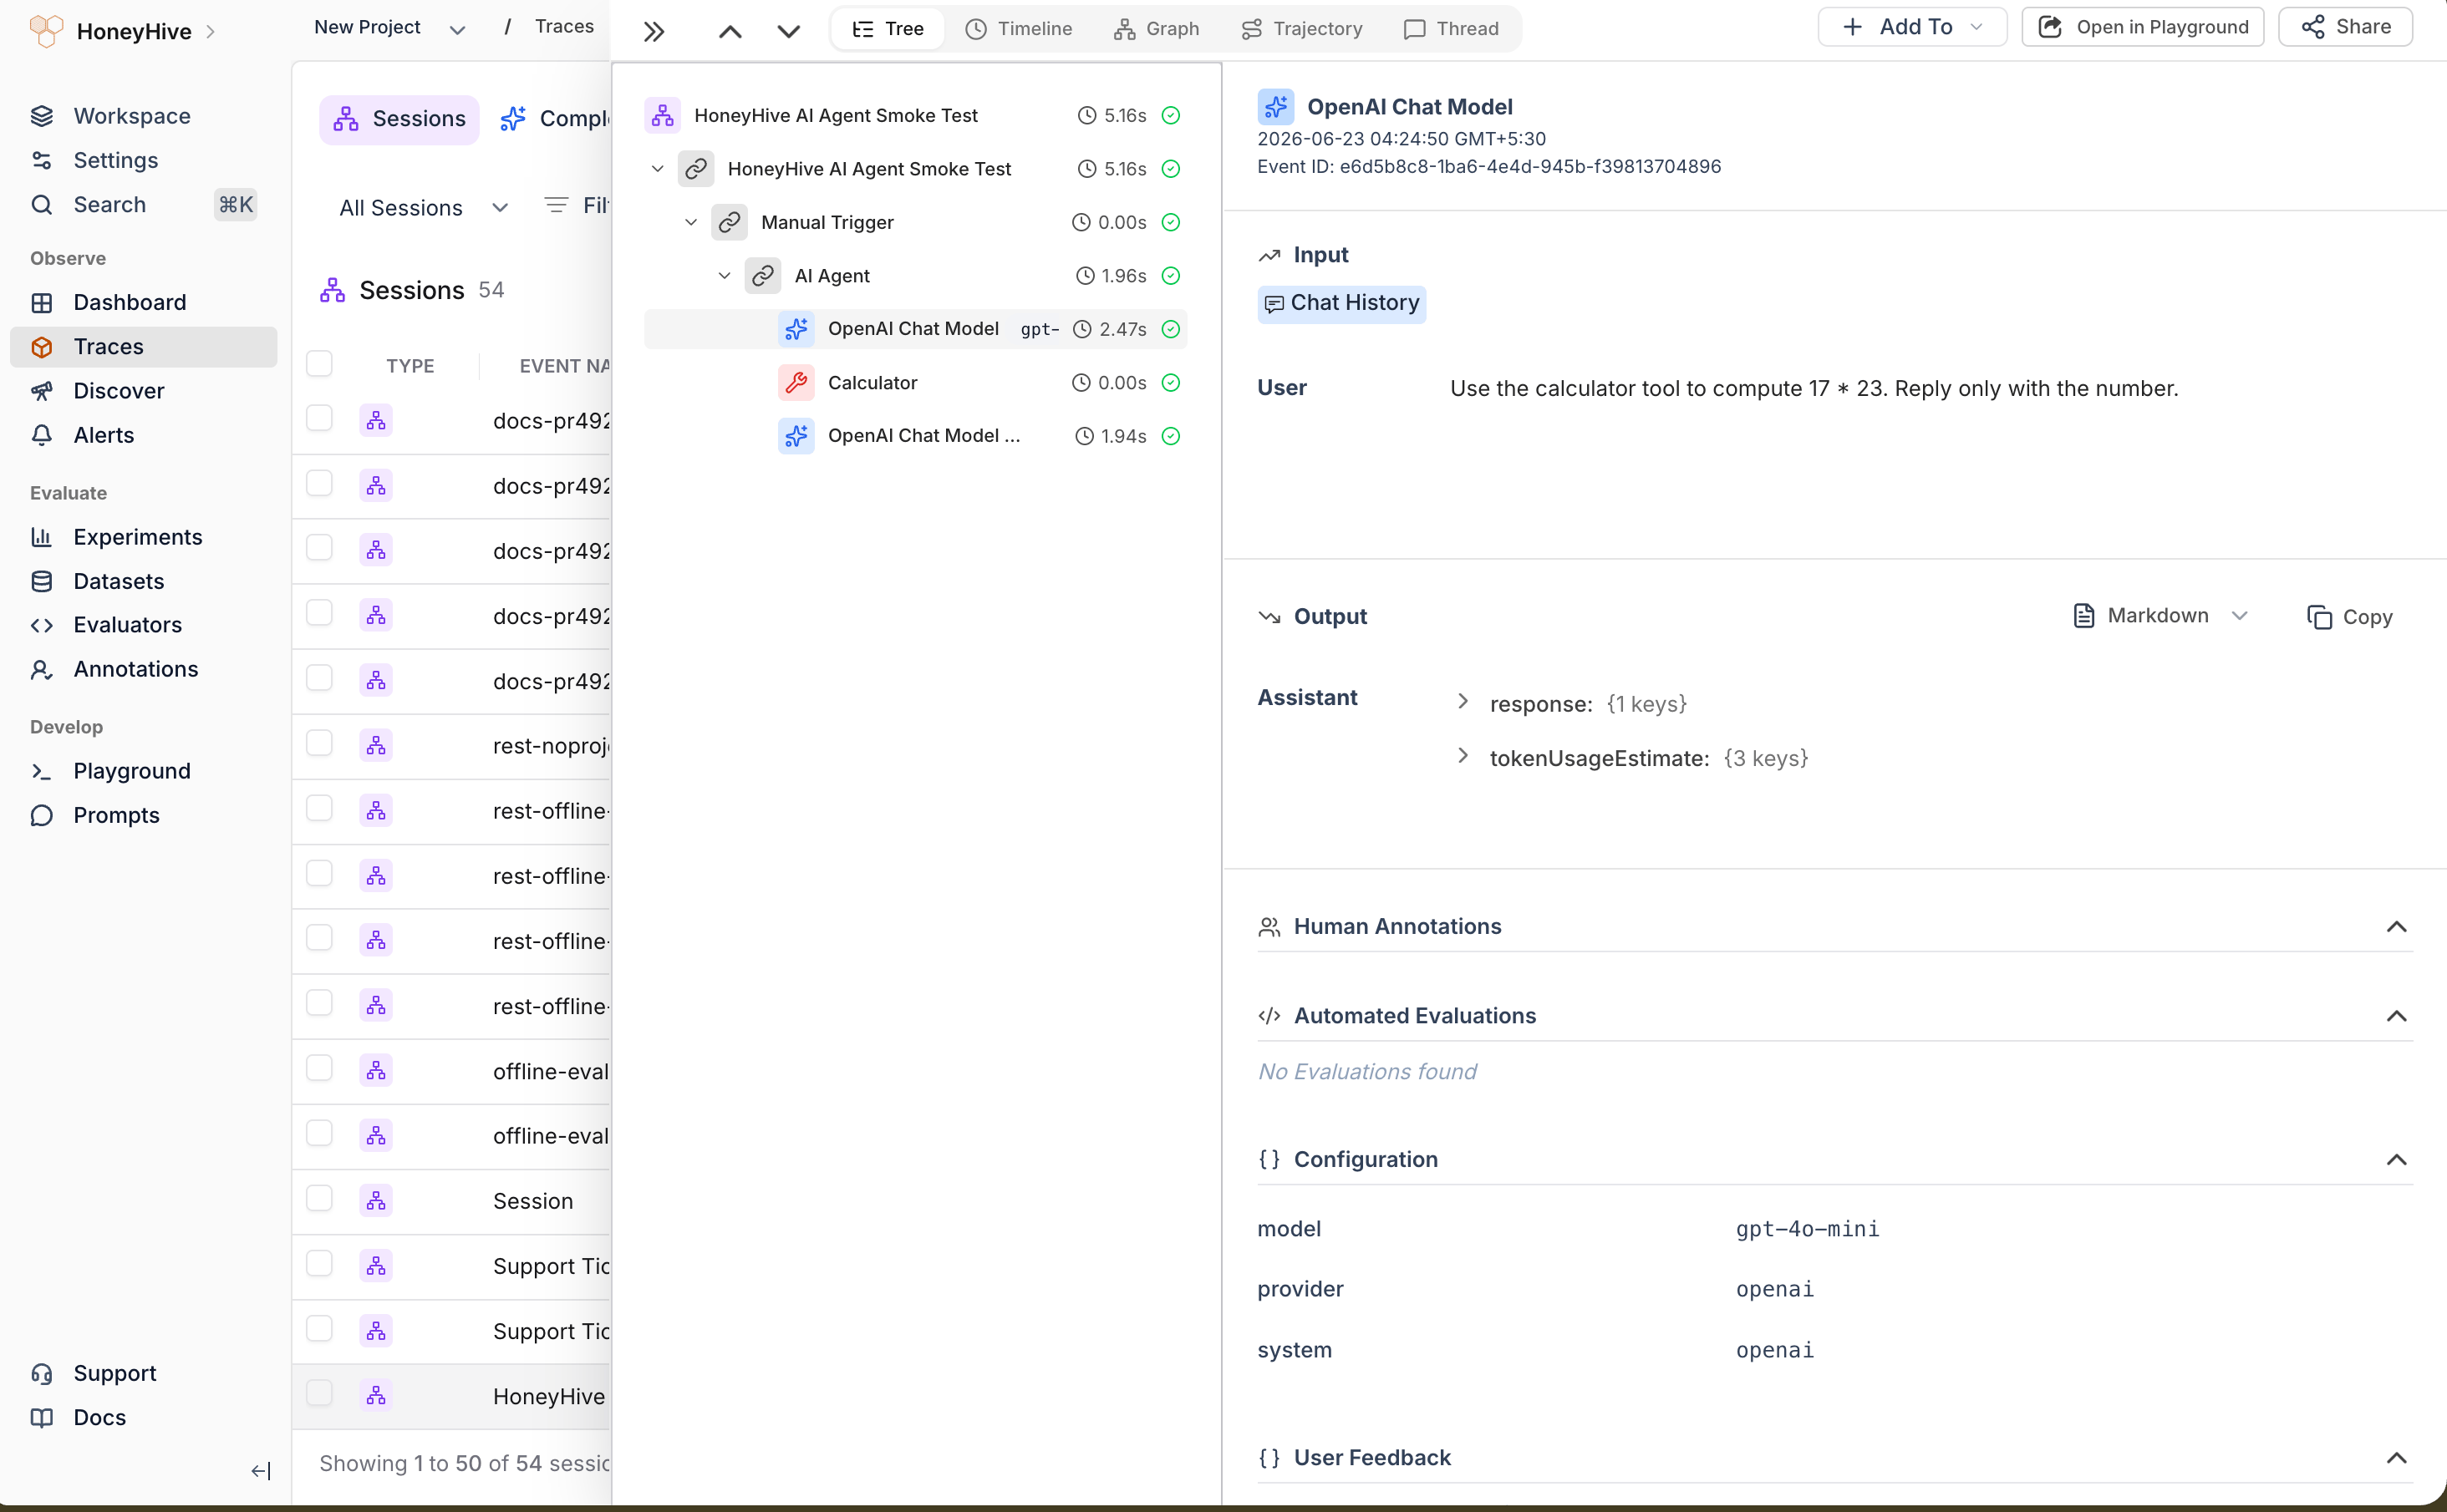
Task: Collapse trace panel with double chevron
Action: [x=654, y=31]
